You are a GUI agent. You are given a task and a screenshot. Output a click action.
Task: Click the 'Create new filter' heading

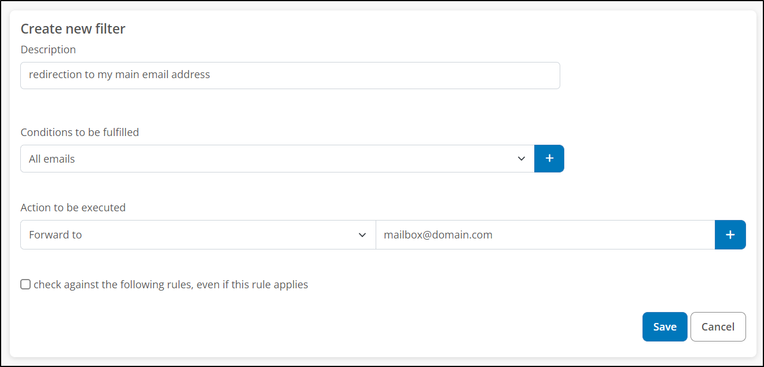(73, 29)
